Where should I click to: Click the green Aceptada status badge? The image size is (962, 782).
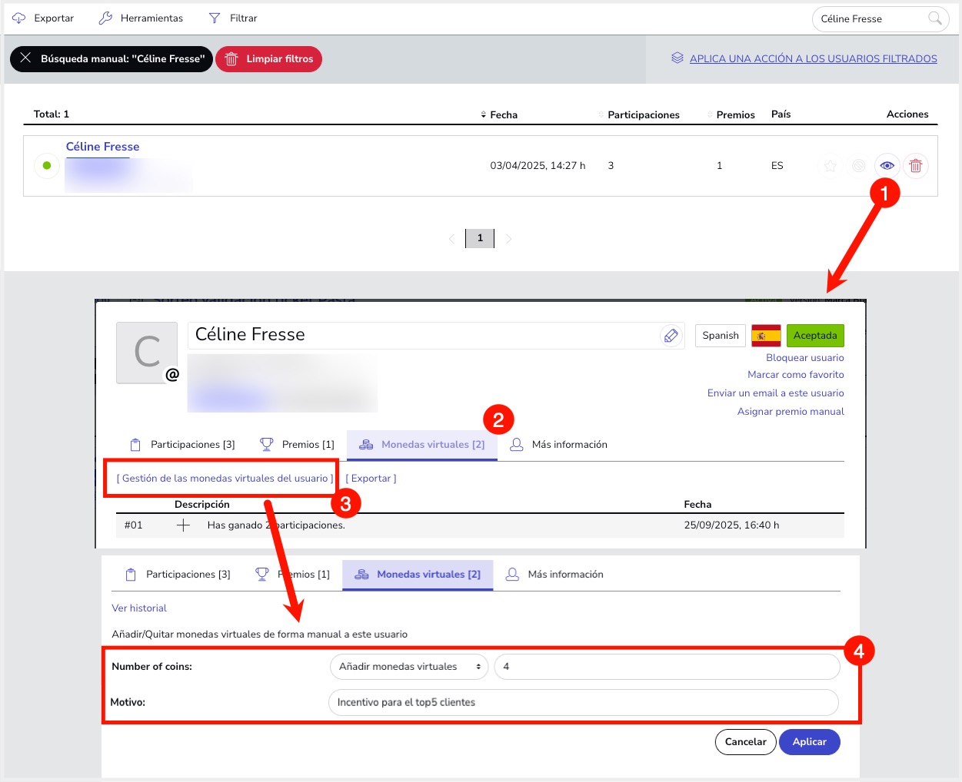point(814,336)
